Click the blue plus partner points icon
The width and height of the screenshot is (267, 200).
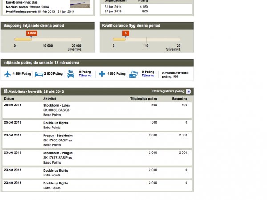(102, 74)
